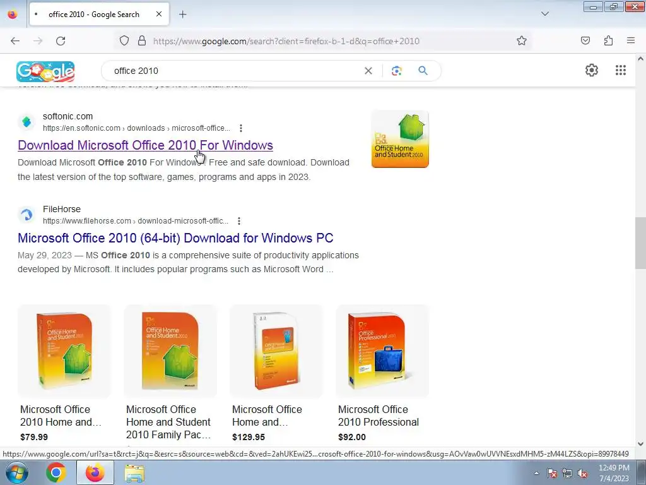Open the muted volume tray icon

tap(582, 473)
